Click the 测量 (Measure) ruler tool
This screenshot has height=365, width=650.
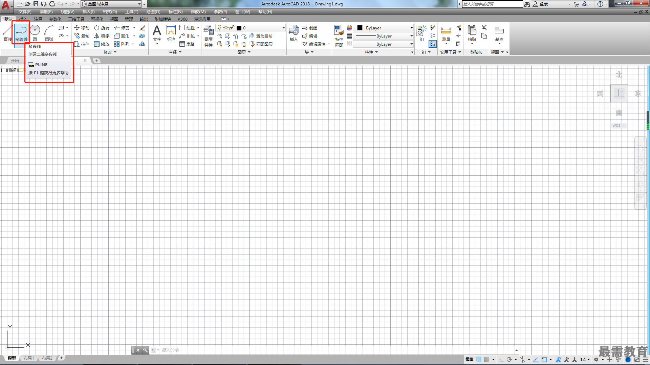(x=446, y=33)
